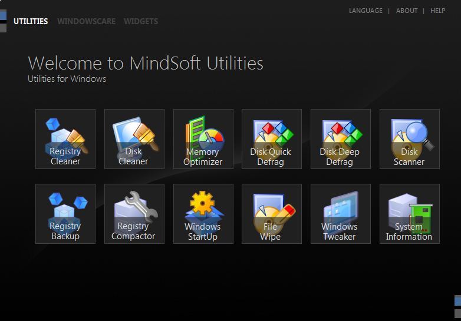
Task: Select the Registry Compactor tile
Action: [x=134, y=214]
